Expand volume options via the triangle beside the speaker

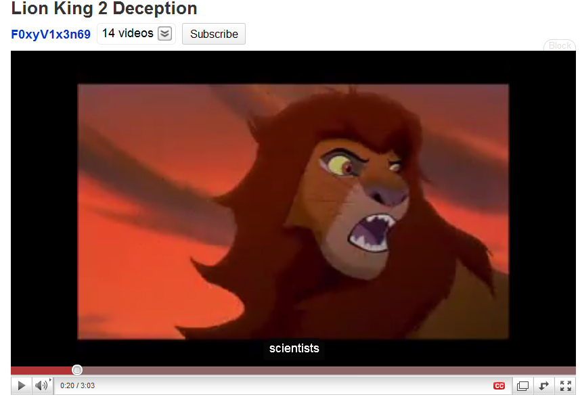tap(50, 380)
